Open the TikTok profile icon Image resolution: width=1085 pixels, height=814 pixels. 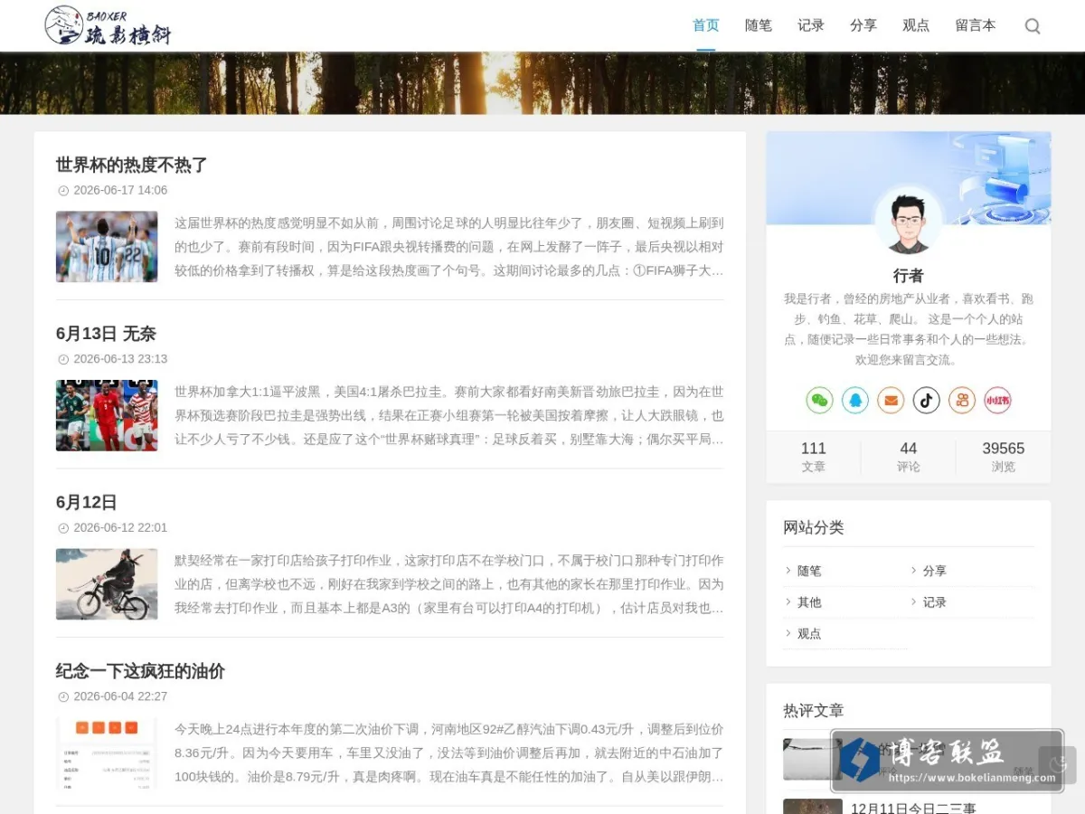point(926,400)
